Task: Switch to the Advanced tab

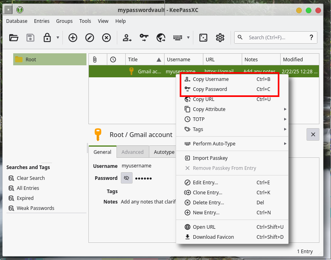Action: pos(132,152)
